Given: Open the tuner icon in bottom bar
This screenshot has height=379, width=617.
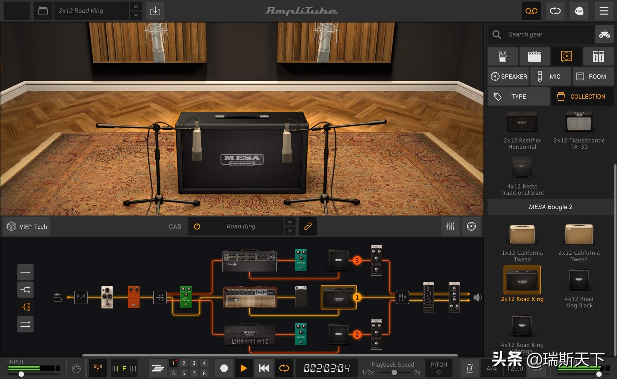Looking at the screenshot, I should click(98, 368).
